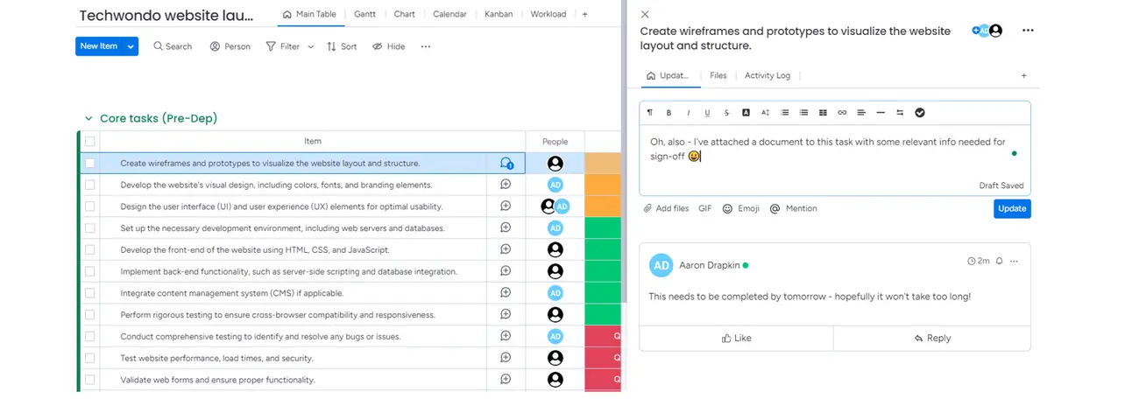Viewport: 1139px width, 413px height.
Task: Add a checklist with the checkmark icon
Action: coord(920,113)
